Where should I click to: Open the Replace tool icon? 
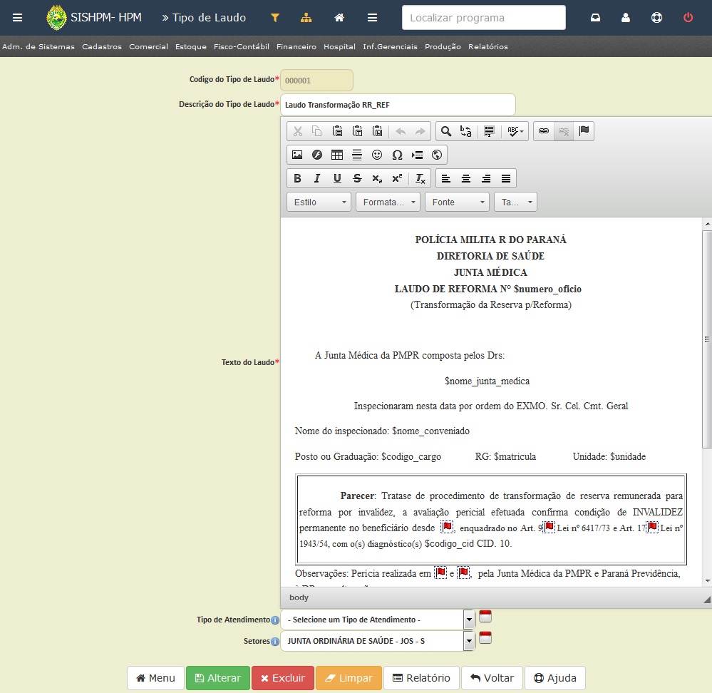coord(466,131)
